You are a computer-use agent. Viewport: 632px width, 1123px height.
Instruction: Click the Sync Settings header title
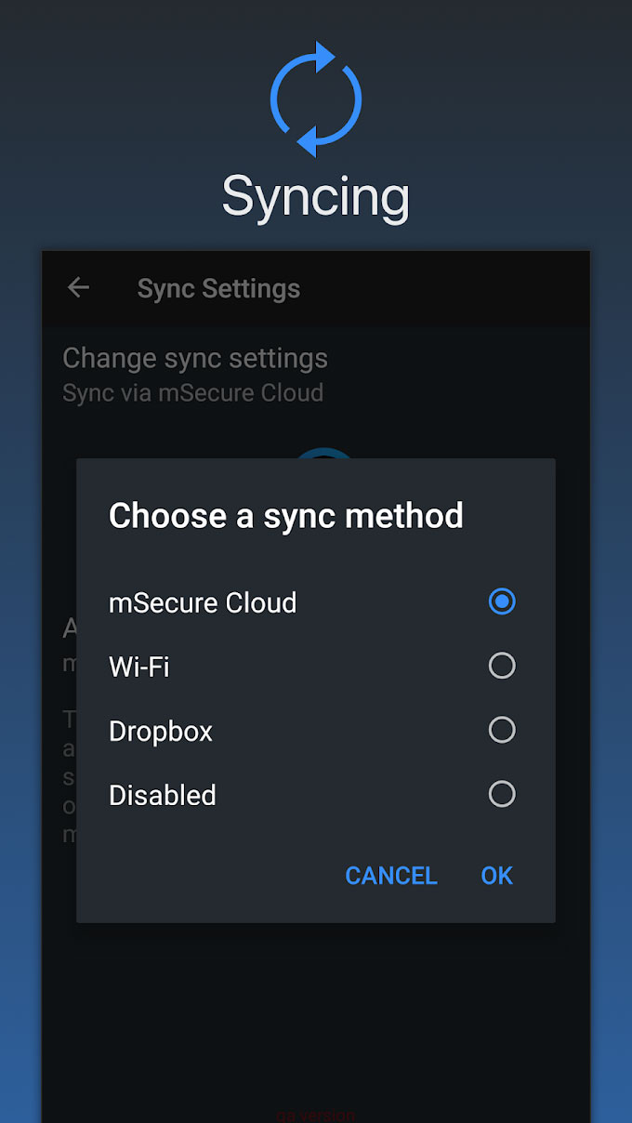pos(218,289)
